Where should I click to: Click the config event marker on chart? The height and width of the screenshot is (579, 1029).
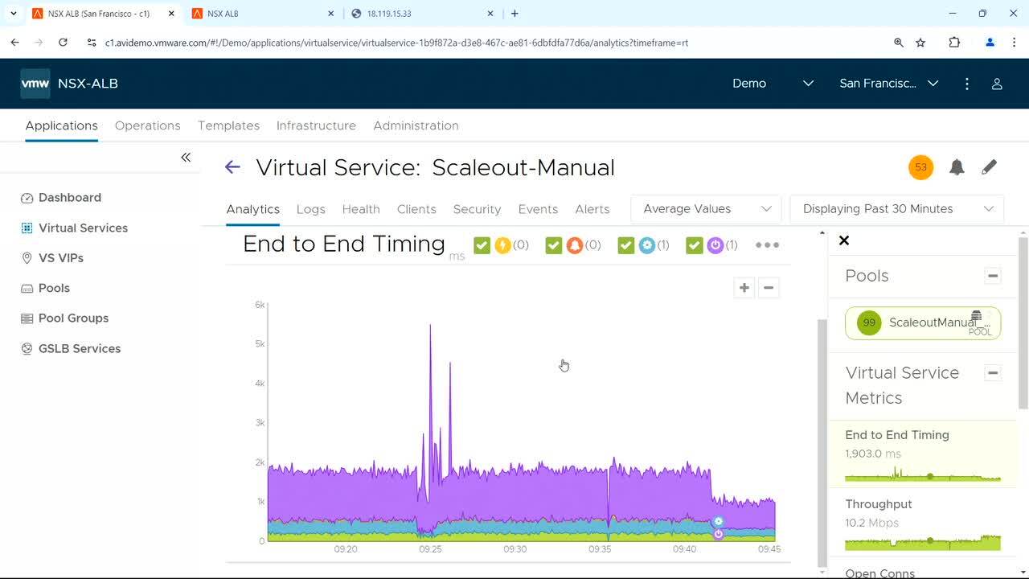point(719,521)
